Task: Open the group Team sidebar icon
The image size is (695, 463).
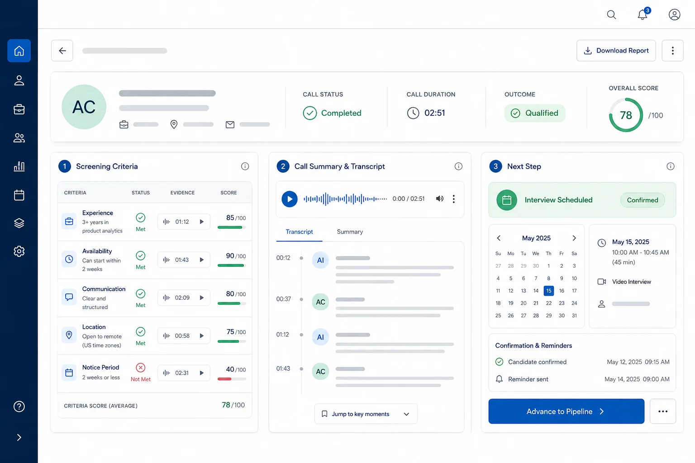Action: 19,138
